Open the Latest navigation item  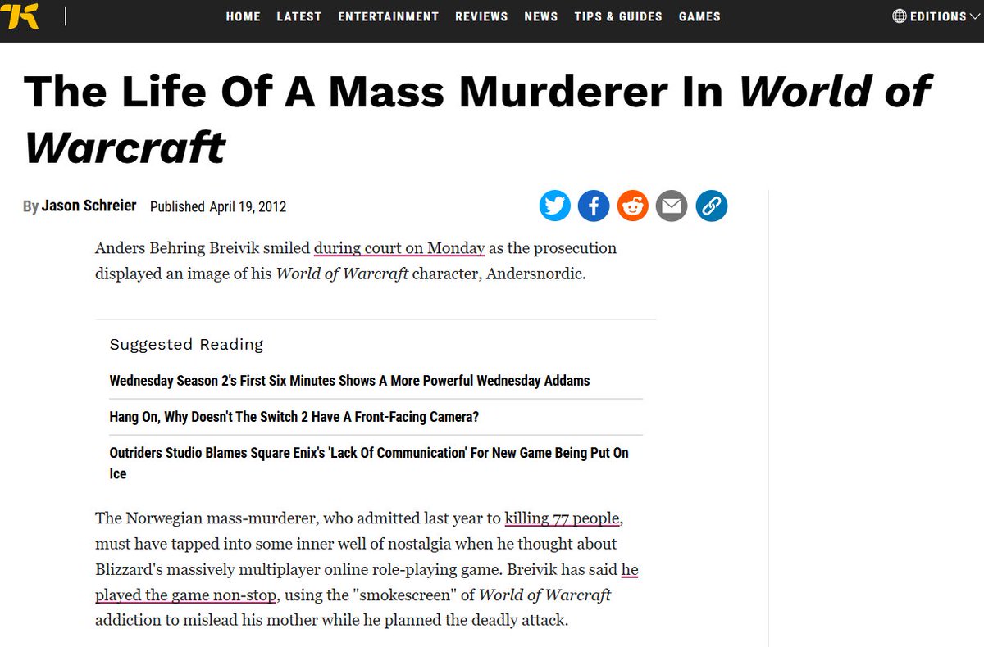pos(299,16)
